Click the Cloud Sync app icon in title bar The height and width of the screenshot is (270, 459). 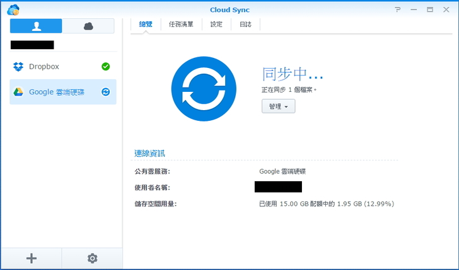(x=13, y=9)
